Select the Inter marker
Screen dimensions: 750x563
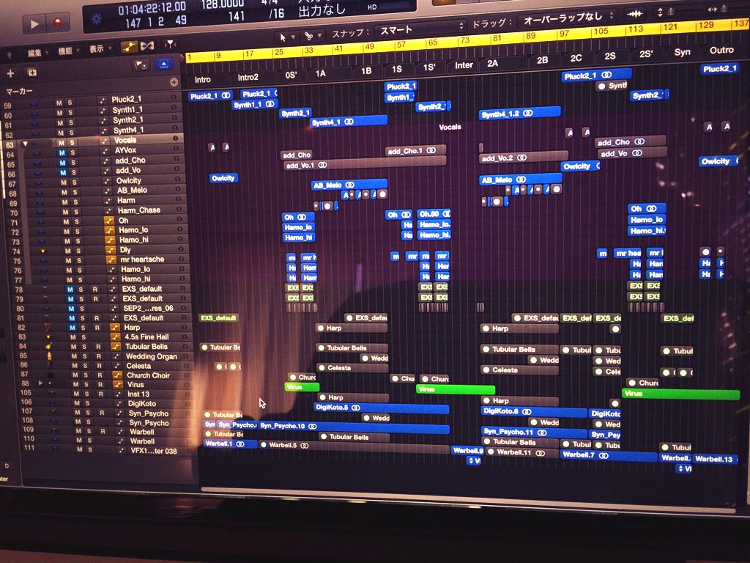pyautogui.click(x=464, y=65)
